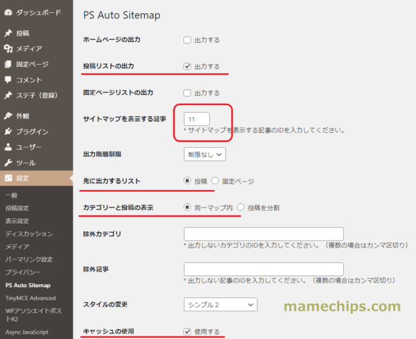Image resolution: width=416 pixels, height=339 pixels.
Task: Uncheck キャッシュの使用 checkbox
Action: (x=187, y=331)
